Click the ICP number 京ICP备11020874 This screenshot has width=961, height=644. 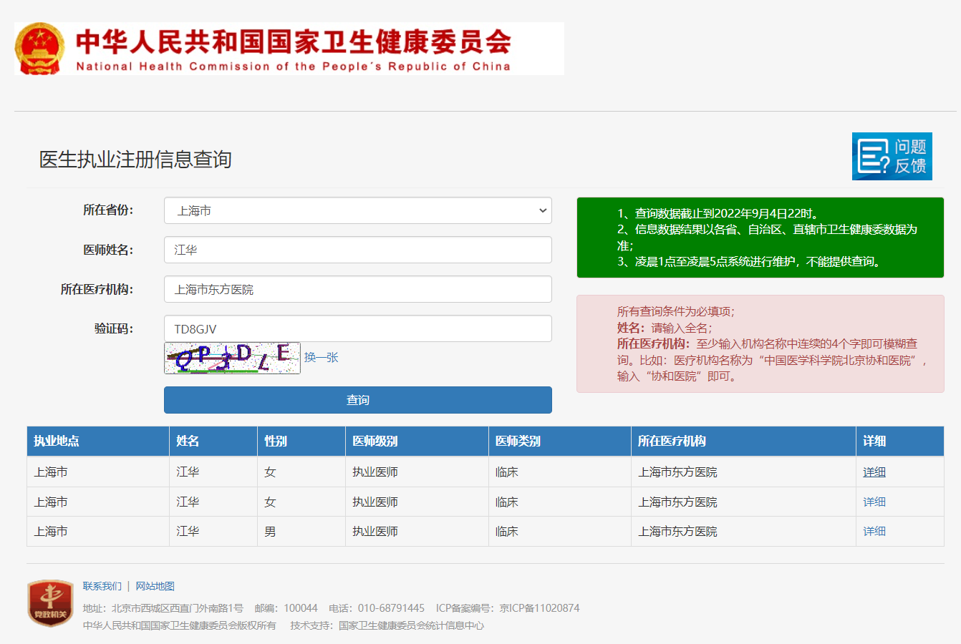pyautogui.click(x=539, y=608)
